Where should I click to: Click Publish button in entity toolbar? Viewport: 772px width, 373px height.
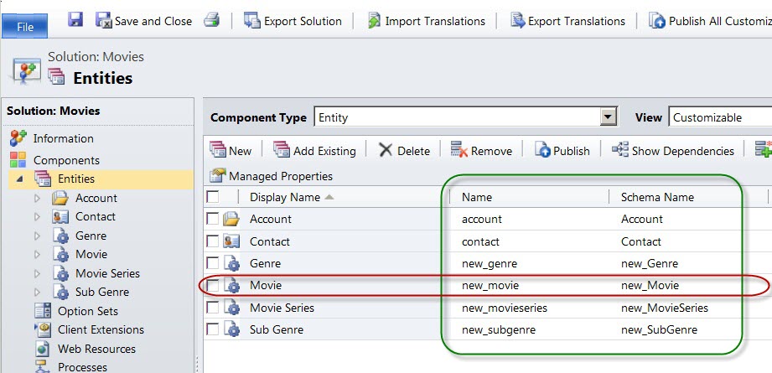562,150
